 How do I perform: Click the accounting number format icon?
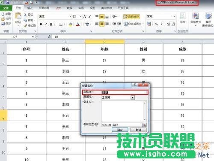(149, 24)
